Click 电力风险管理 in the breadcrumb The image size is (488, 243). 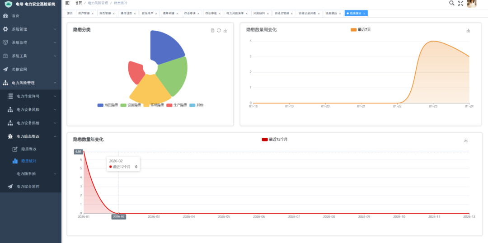98,3
